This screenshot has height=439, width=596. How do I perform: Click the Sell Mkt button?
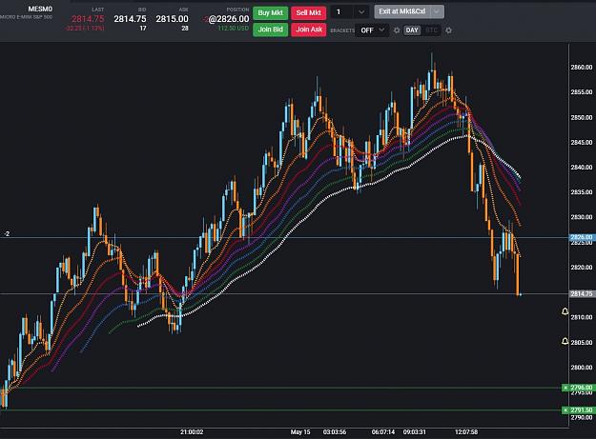(x=309, y=12)
